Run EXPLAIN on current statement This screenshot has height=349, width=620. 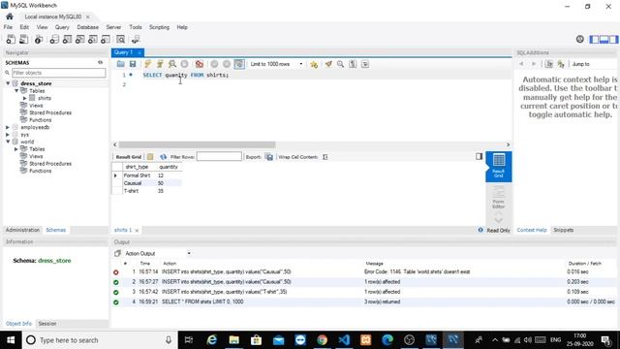point(172,64)
